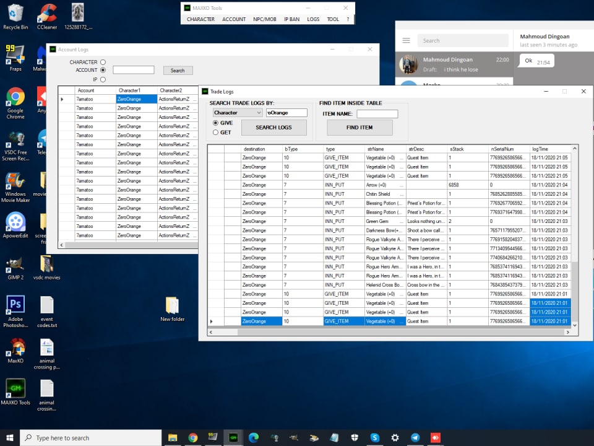
Task: Sort by strName column header
Action: (385, 149)
